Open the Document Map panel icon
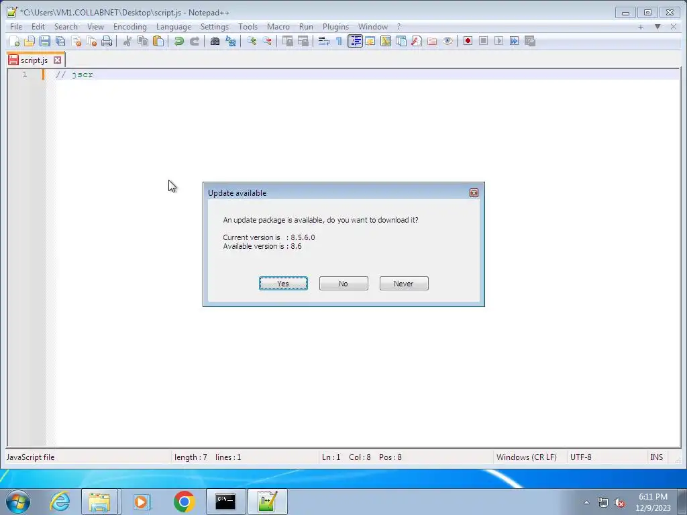 pos(386,41)
